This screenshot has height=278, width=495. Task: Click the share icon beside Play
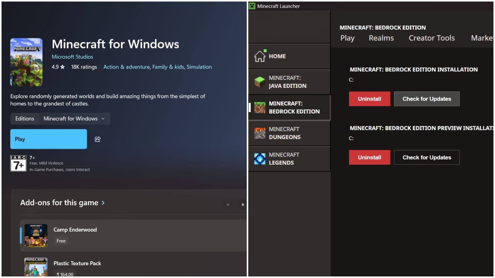pyautogui.click(x=97, y=139)
